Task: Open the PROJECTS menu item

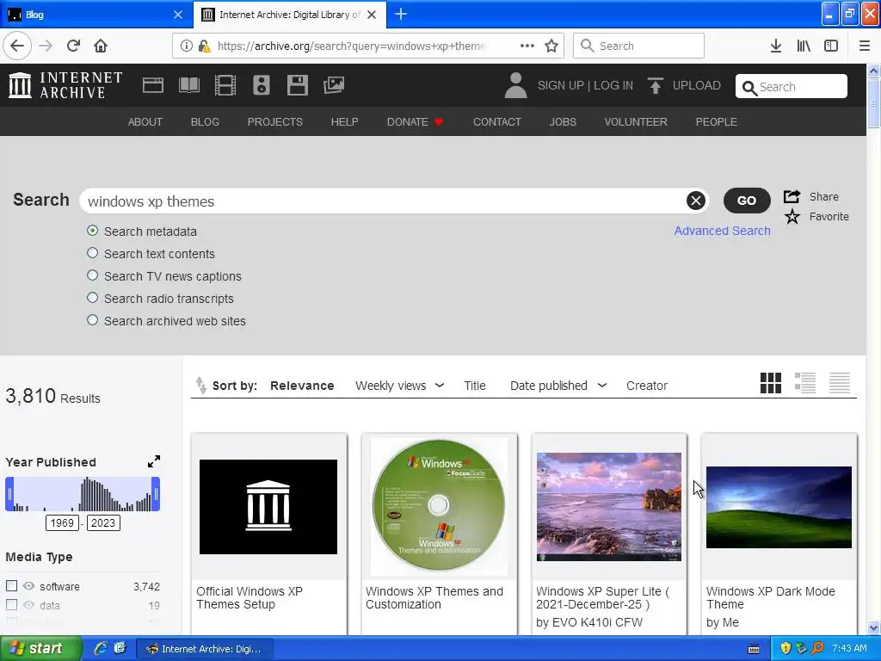Action: [274, 122]
